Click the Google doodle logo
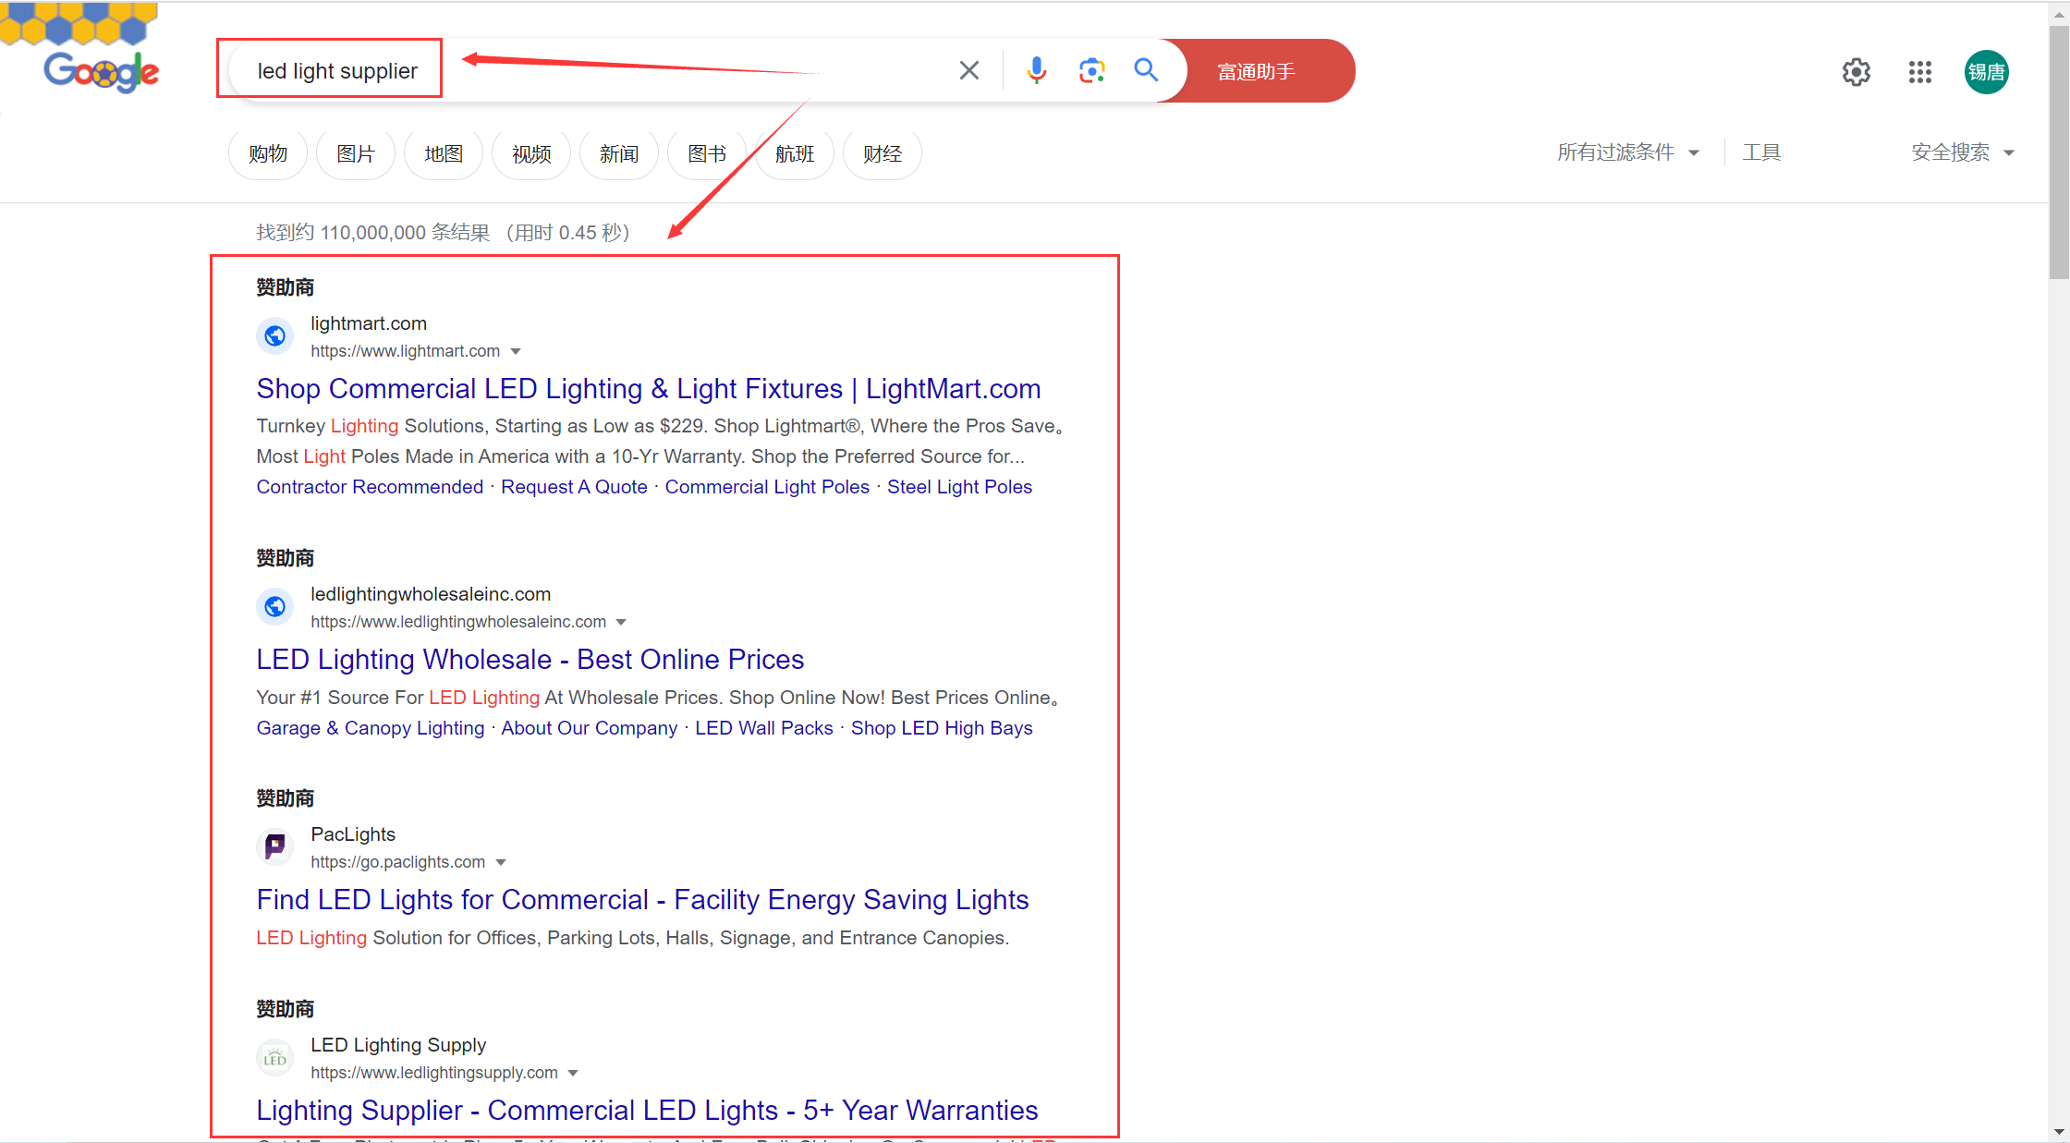The image size is (2070, 1143). (x=102, y=71)
